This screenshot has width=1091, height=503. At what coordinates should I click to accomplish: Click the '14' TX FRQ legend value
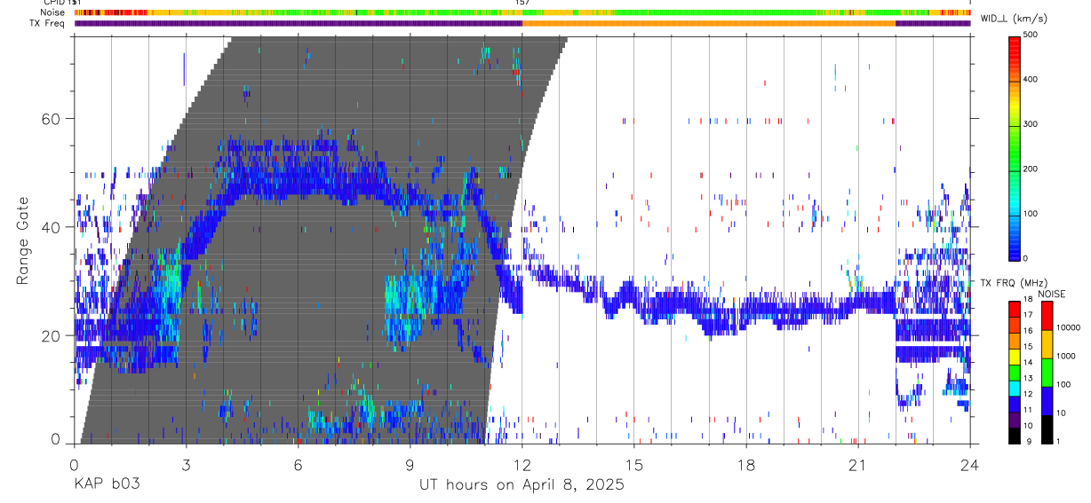(1028, 364)
